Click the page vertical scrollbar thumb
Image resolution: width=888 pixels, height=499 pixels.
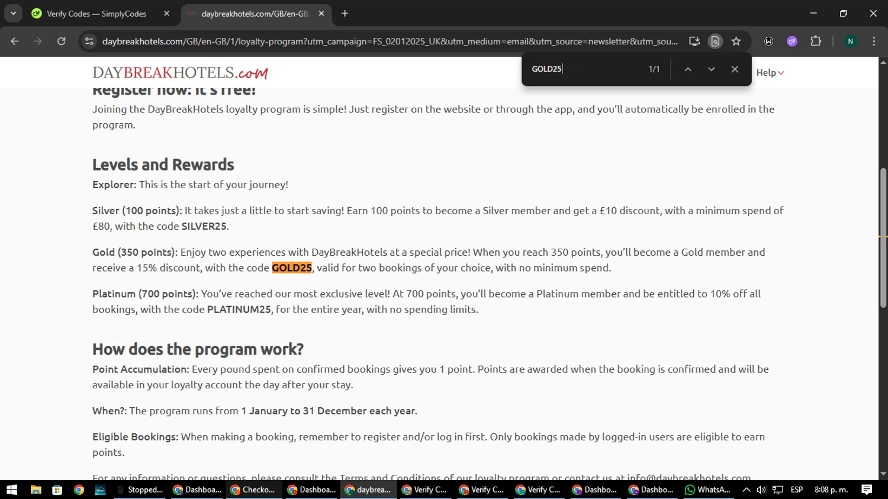pyautogui.click(x=883, y=238)
